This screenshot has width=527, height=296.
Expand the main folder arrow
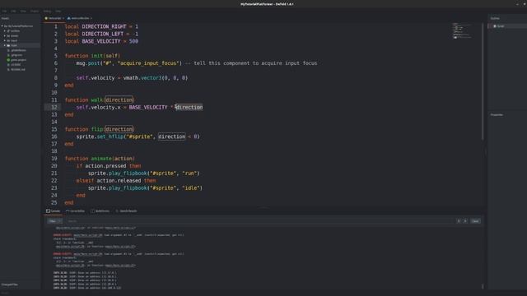pyautogui.click(x=5, y=45)
